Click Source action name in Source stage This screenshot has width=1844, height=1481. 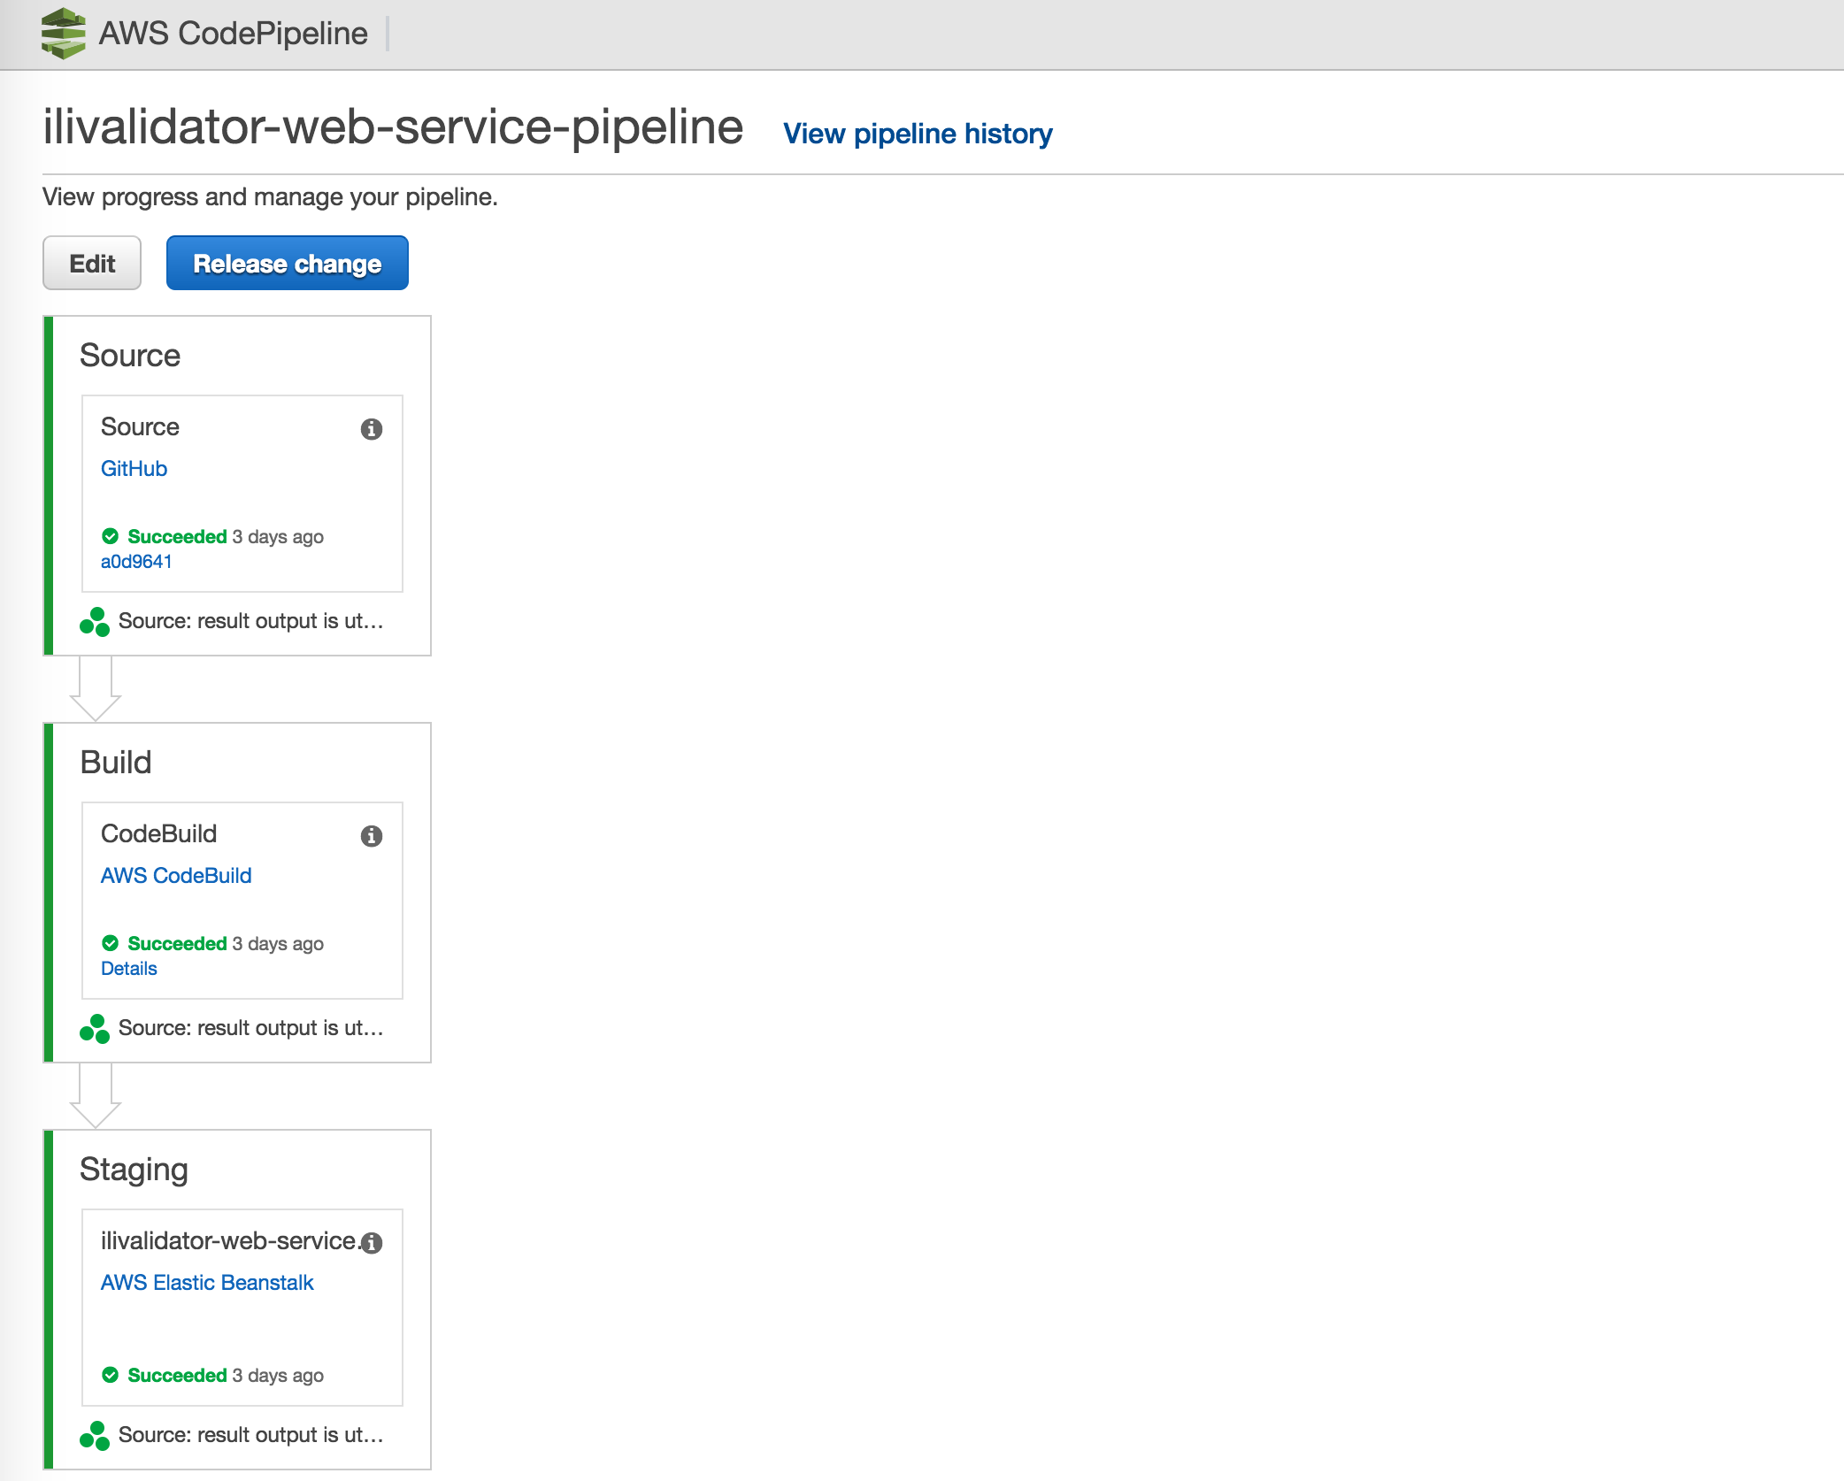point(140,427)
